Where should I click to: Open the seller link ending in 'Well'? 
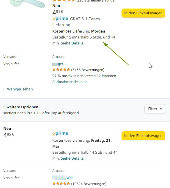pos(63,178)
